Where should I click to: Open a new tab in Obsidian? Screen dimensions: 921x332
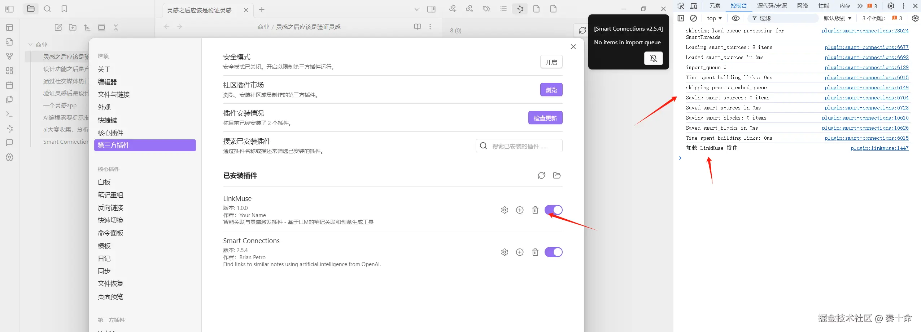tap(262, 9)
